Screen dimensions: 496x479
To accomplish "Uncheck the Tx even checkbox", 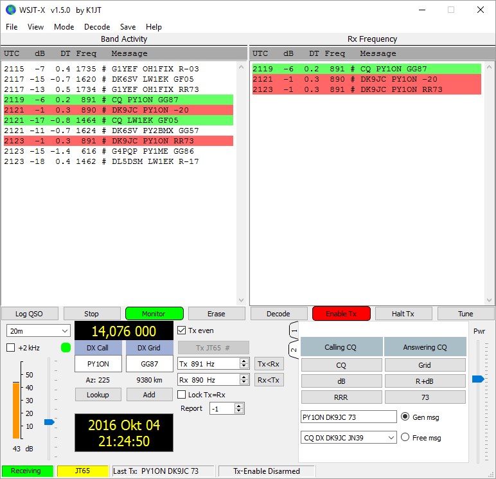I will coord(182,330).
